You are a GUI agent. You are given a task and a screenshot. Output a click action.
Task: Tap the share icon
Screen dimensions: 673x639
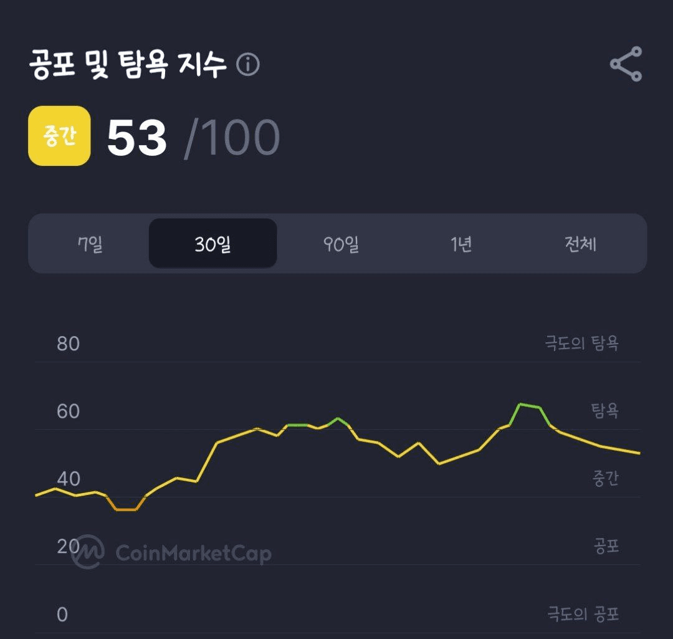(626, 64)
